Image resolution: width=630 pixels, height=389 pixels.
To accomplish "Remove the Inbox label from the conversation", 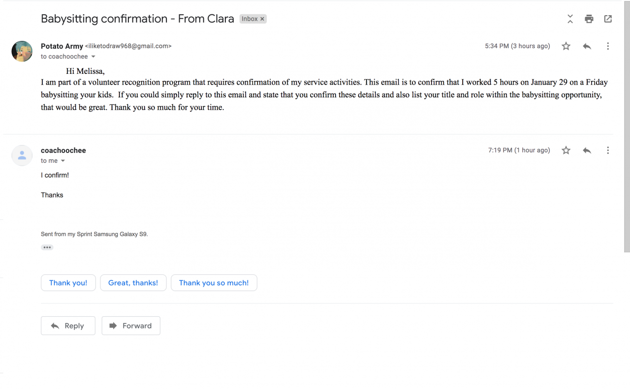I will point(262,19).
